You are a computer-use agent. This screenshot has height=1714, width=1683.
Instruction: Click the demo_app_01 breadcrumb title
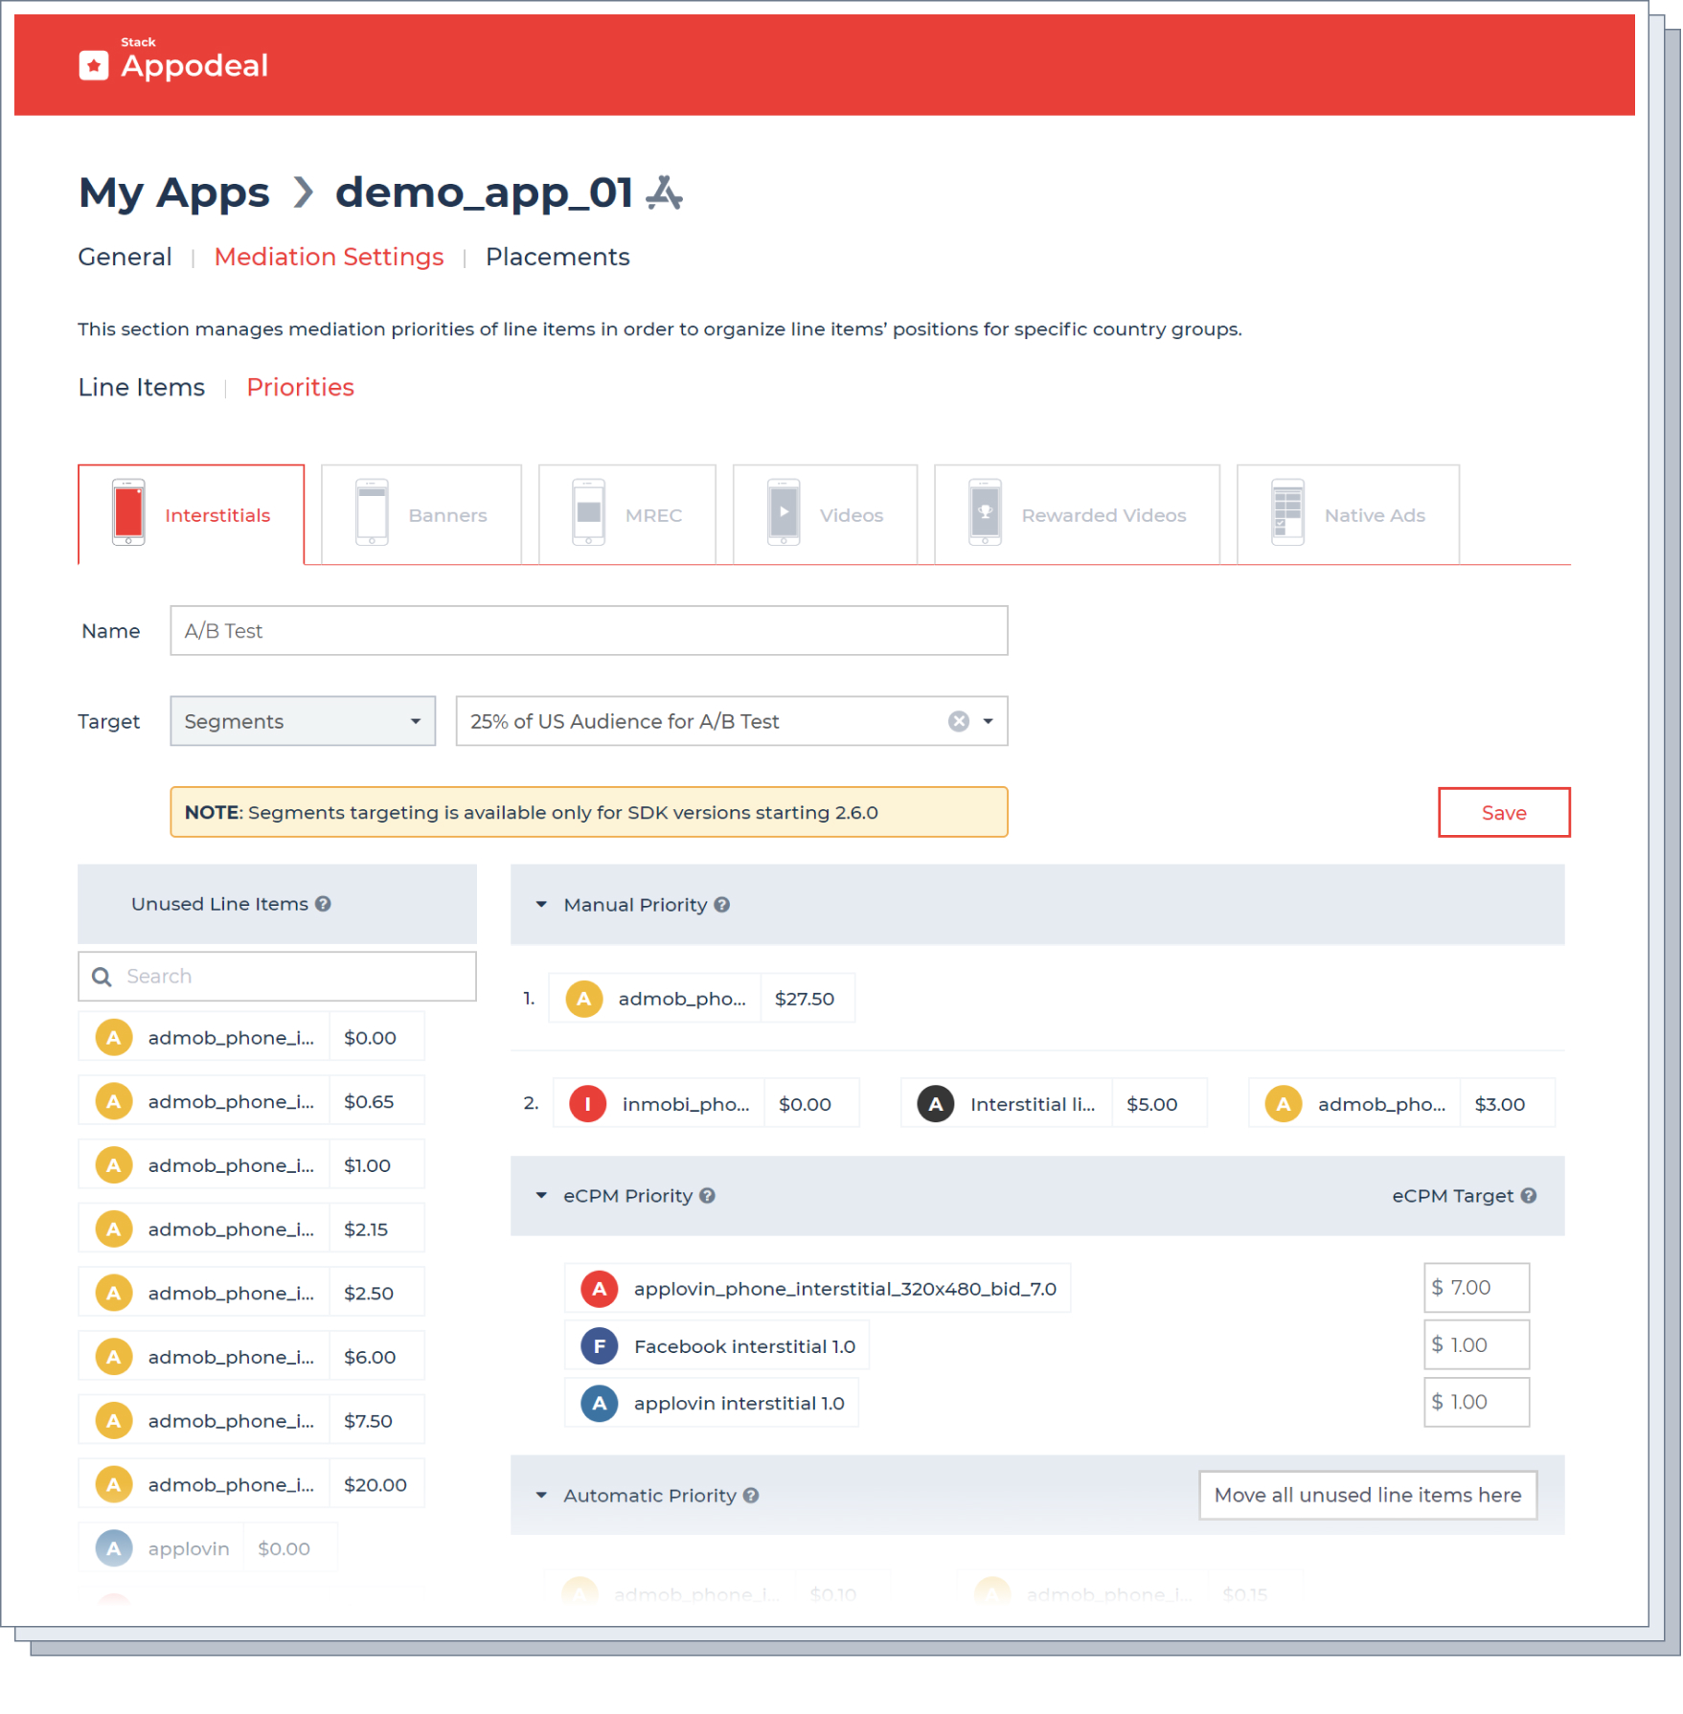coord(484,192)
